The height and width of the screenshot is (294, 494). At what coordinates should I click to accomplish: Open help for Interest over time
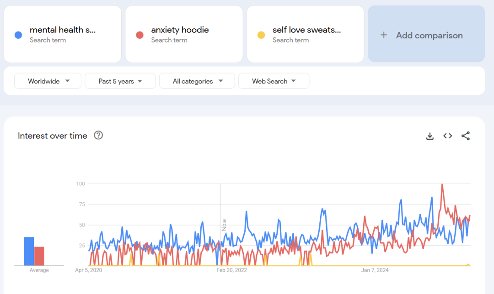click(98, 136)
